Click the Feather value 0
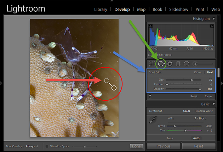 pyautogui.click(x=211, y=84)
